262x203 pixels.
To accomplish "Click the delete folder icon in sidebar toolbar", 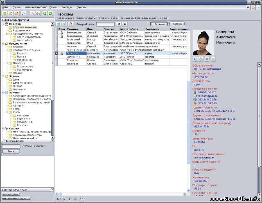I will point(17,13).
